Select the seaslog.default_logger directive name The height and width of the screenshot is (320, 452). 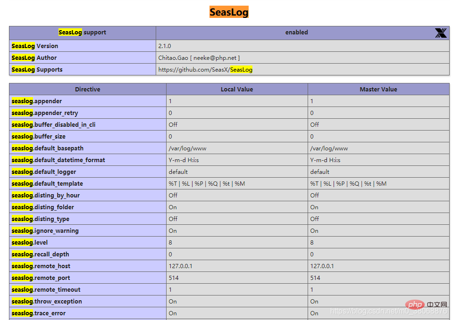click(x=44, y=172)
